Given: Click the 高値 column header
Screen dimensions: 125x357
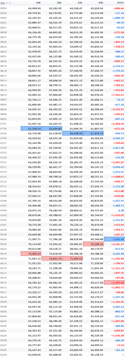Looking at the screenshot, I should tap(59, 3).
